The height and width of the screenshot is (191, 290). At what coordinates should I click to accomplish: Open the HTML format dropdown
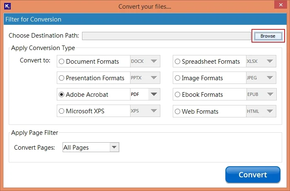point(261,111)
